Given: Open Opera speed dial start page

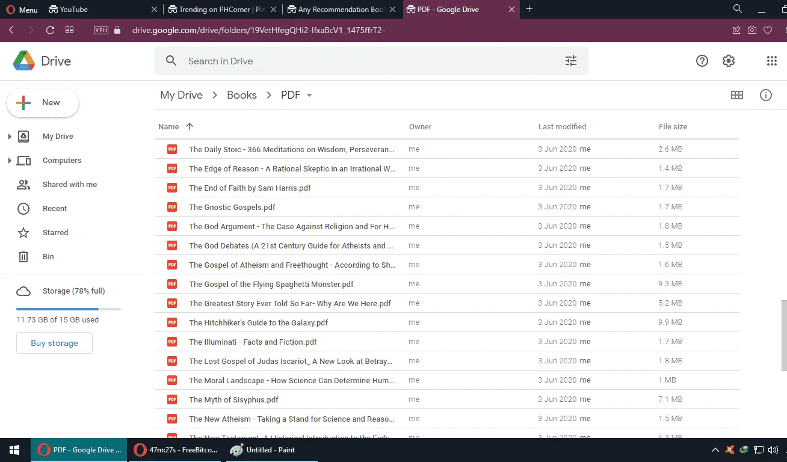Looking at the screenshot, I should 70,30.
